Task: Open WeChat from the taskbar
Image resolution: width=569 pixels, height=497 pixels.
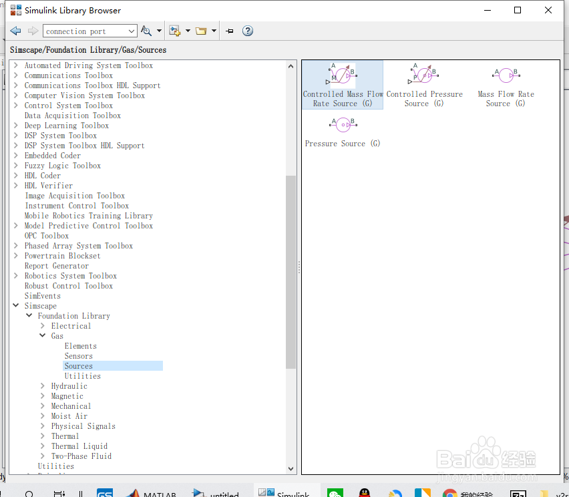Action: click(x=335, y=492)
